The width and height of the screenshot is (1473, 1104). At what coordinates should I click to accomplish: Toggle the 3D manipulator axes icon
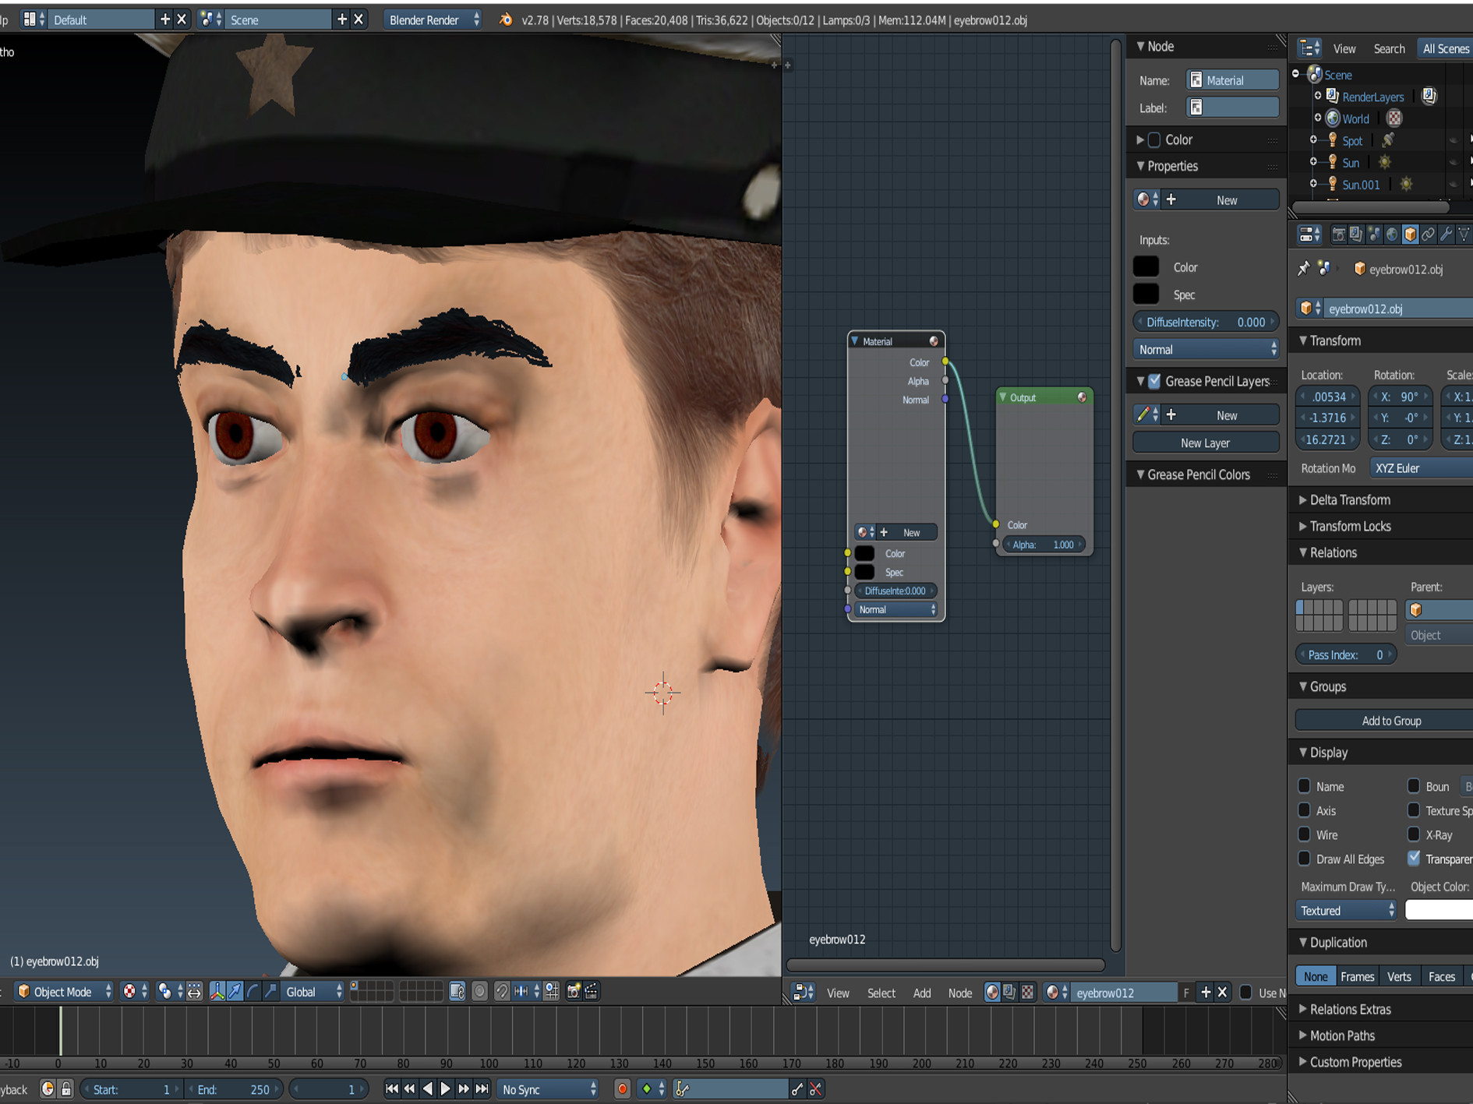(x=217, y=991)
